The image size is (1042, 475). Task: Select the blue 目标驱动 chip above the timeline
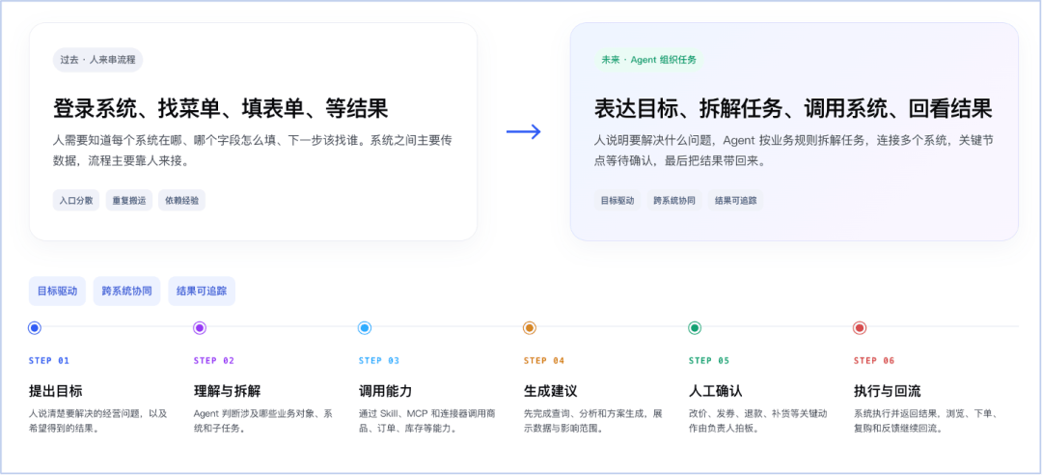tap(57, 291)
